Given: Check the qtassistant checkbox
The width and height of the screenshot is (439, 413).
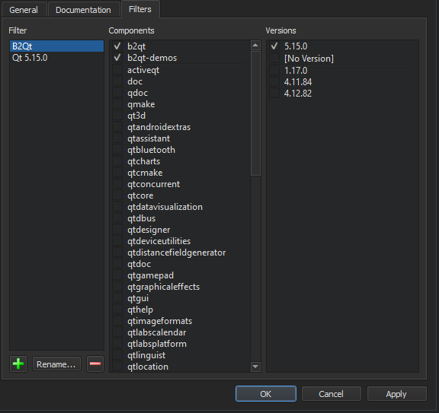Looking at the screenshot, I should 117,138.
